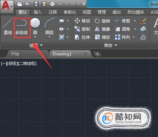Image resolution: width=158 pixels, height=137 pixels.
Task: Open the 俯视 view controls label
Action: 13,64
